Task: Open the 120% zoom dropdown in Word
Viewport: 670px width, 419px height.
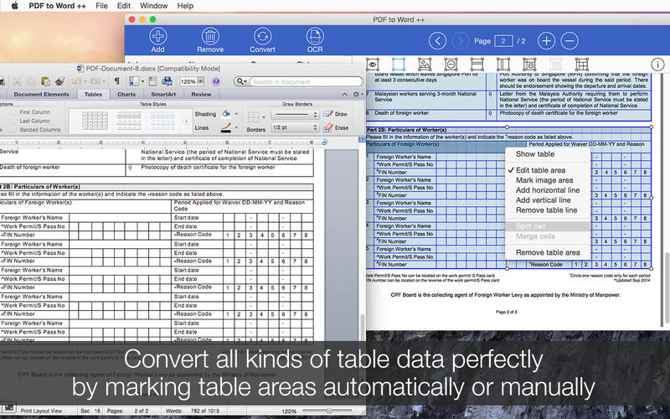Action: 202,81
